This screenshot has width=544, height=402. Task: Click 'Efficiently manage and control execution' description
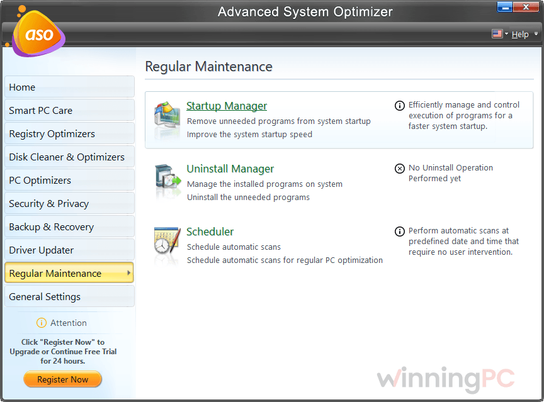[x=463, y=115]
